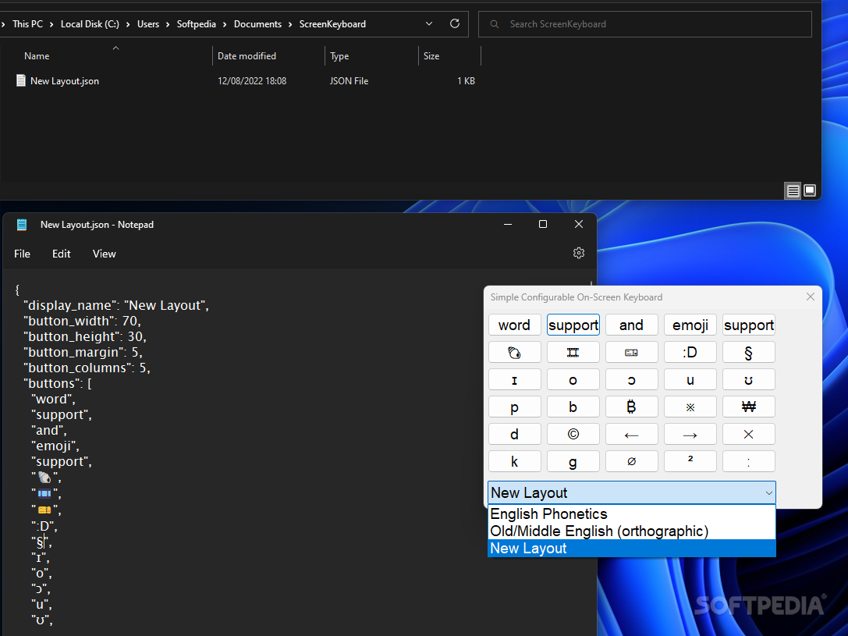
Task: Click the "emoji" keyboard button
Action: [x=690, y=325]
